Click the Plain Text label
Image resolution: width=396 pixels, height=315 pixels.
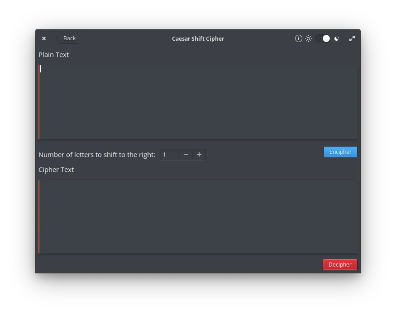(54, 55)
